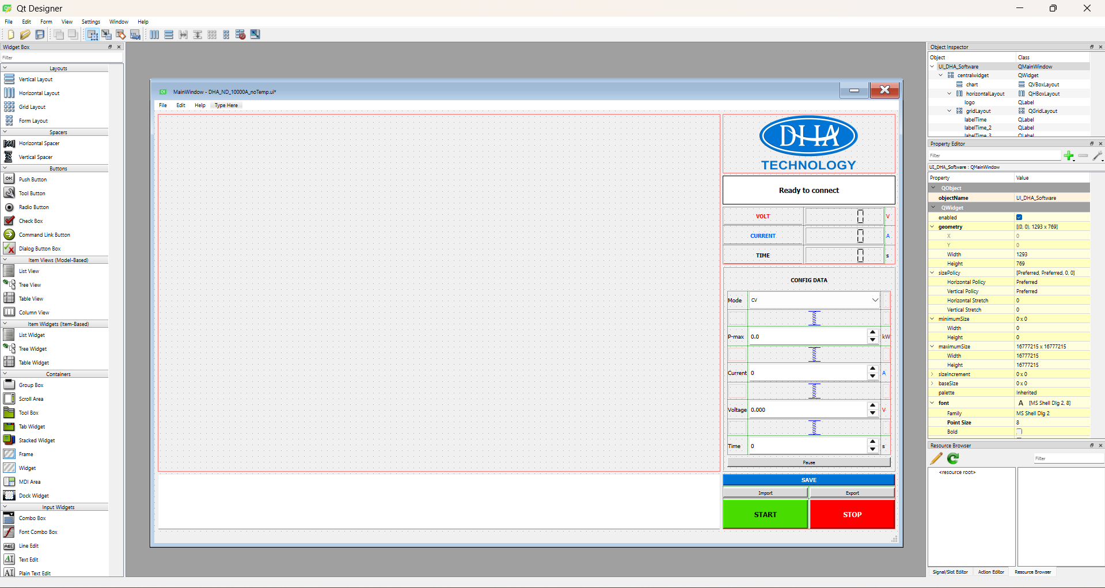Open Property Editor wrench configuration menu

pos(1098,155)
